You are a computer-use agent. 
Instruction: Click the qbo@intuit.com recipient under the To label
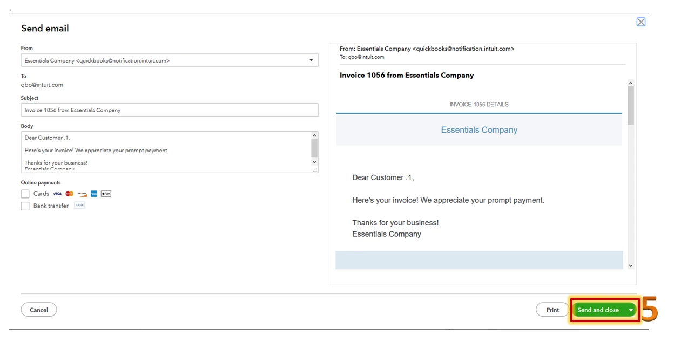[x=42, y=85]
